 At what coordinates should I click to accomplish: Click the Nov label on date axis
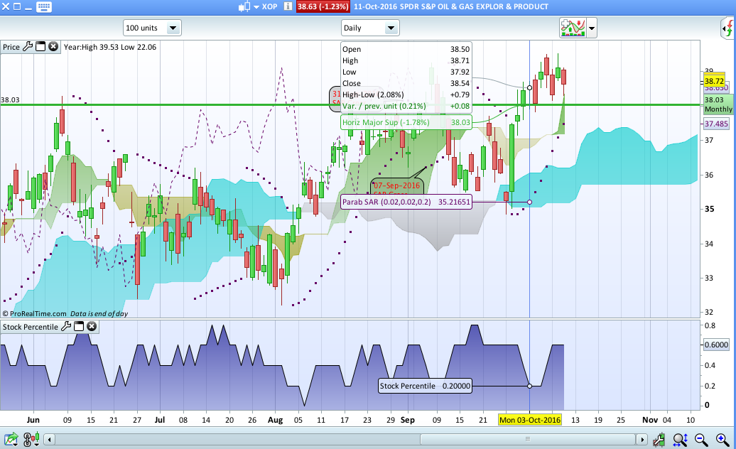(649, 419)
